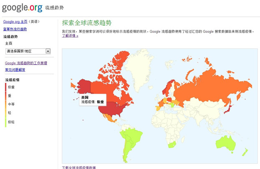
Task: Click New Zealand on the map
Action: click(245, 152)
